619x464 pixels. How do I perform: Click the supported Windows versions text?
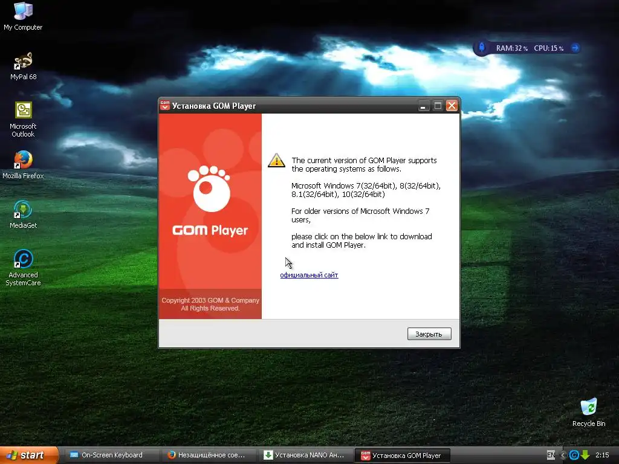tap(366, 190)
